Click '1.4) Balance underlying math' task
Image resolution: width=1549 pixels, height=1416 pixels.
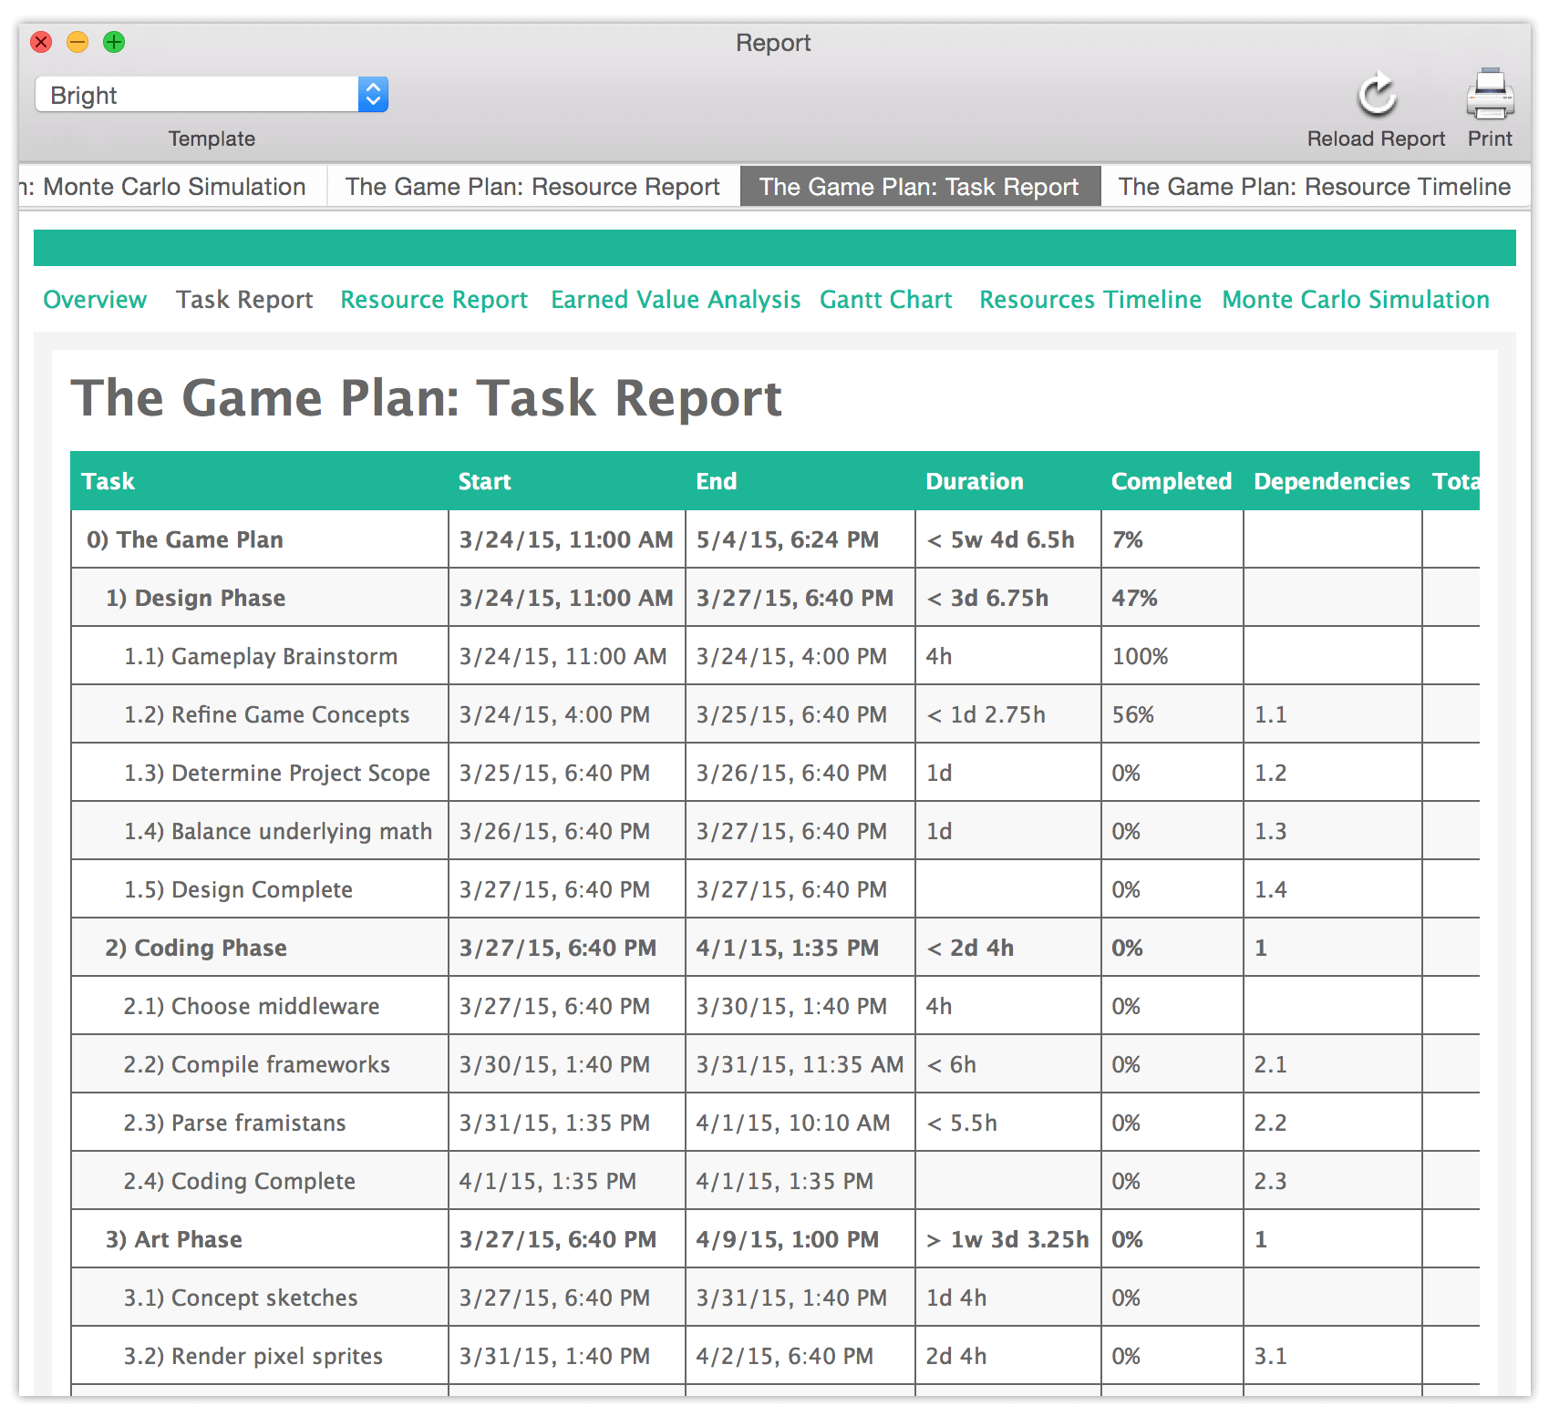click(x=278, y=831)
